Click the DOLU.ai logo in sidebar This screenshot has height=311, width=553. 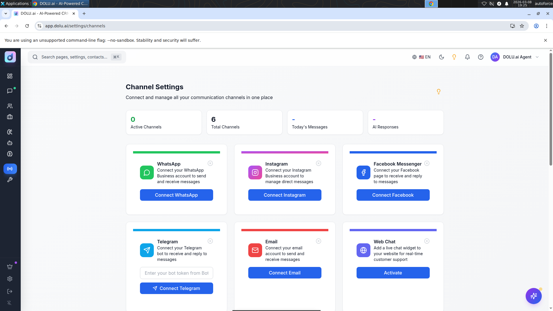(x=10, y=57)
